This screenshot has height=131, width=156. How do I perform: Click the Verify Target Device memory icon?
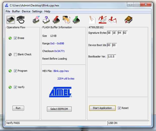[x=66, y=20]
